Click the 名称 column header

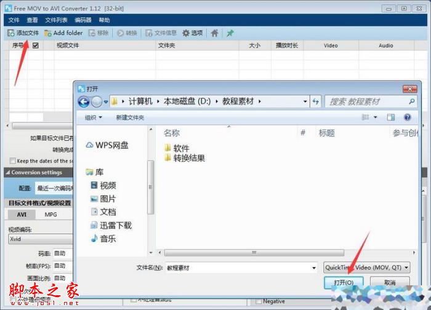[172, 133]
